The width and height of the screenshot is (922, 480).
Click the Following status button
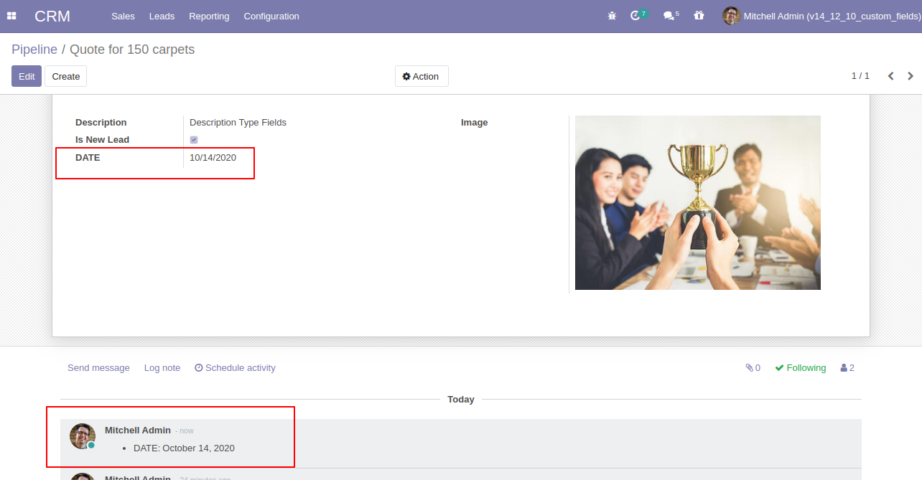[x=801, y=368]
